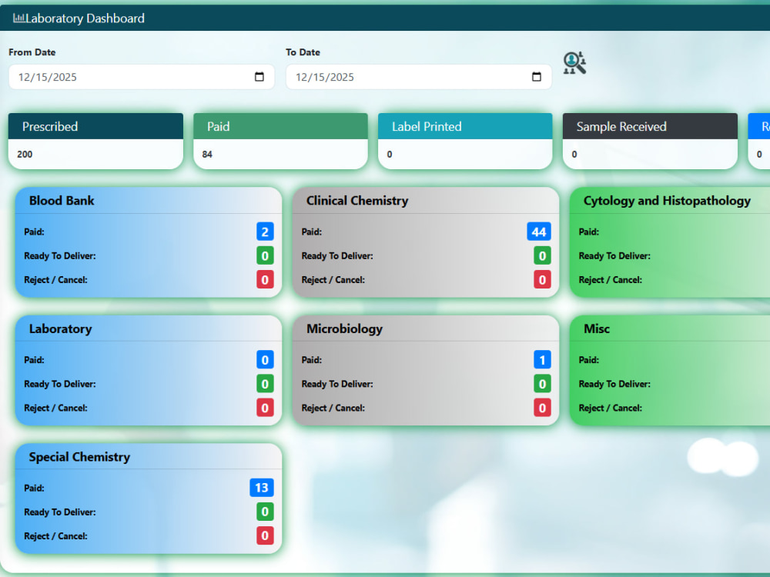Viewport: 770px width, 577px height.
Task: Click Clinical Chemistry Ready To Deliver badge
Action: [542, 255]
